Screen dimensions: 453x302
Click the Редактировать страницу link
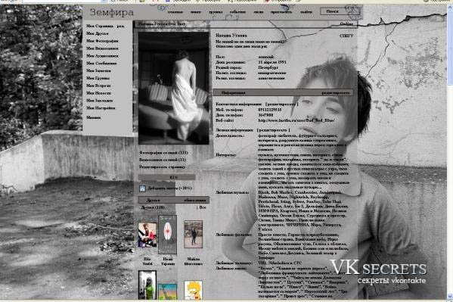(x=163, y=167)
